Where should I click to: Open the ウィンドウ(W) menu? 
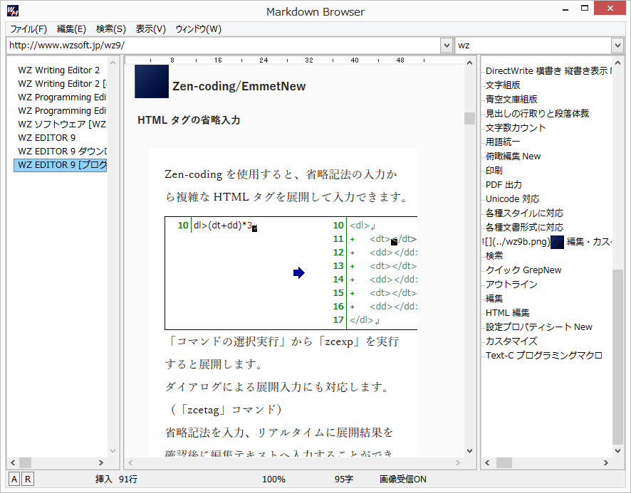click(199, 29)
